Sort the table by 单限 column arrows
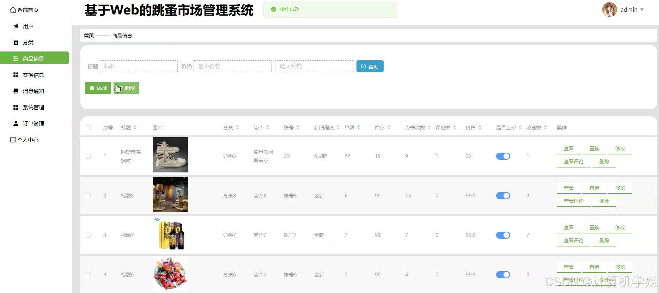 click(359, 128)
